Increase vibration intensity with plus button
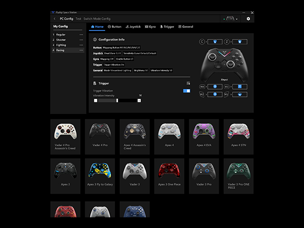Image resolution: width=304 pixels, height=228 pixels. point(139,100)
